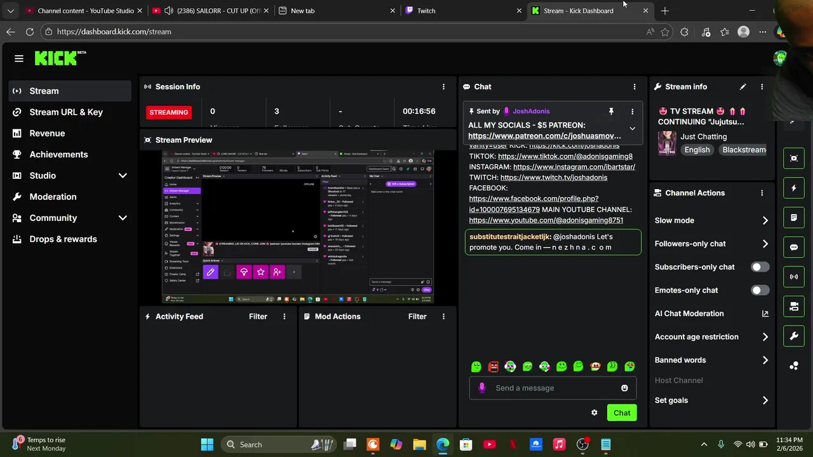Open Revenue page in sidebar
This screenshot has width=813, height=457.
pos(70,133)
